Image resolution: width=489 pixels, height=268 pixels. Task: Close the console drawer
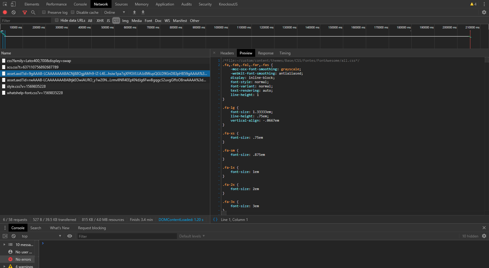click(x=484, y=228)
